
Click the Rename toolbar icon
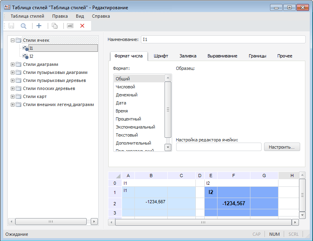(x=70, y=26)
